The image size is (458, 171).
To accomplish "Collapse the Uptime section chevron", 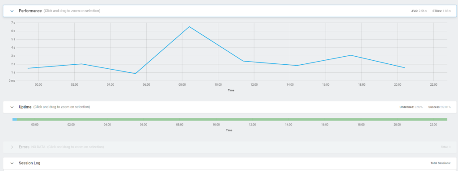I will click(x=12, y=107).
